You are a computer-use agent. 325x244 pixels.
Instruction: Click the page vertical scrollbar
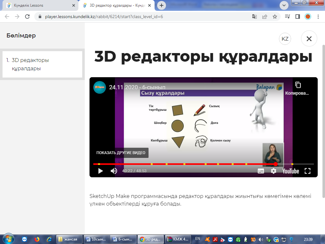pyautogui.click(x=323, y=121)
